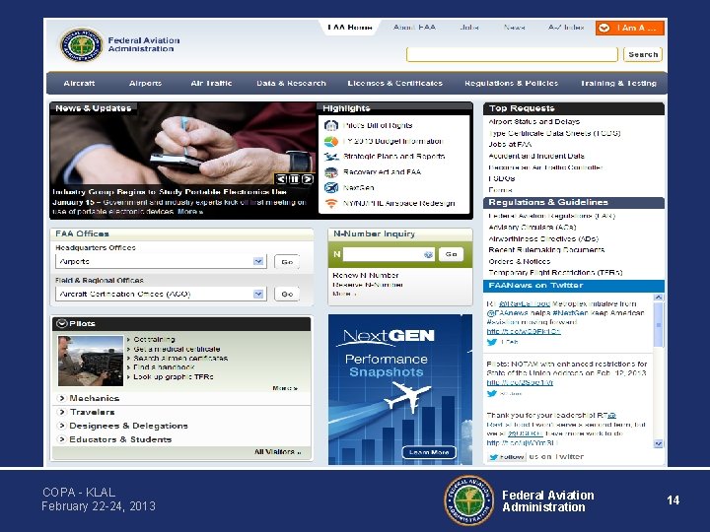This screenshot has height=532, width=710.
Task: Click inside the site search field
Action: (x=512, y=54)
